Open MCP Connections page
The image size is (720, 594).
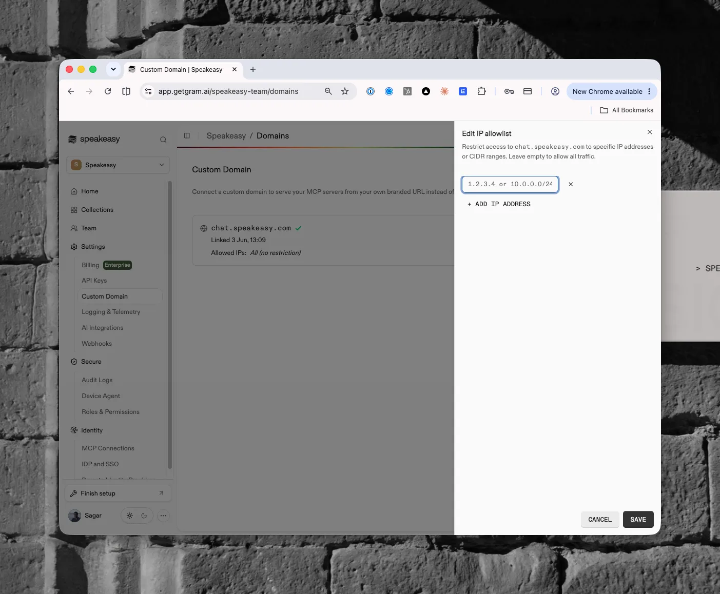pyautogui.click(x=108, y=448)
